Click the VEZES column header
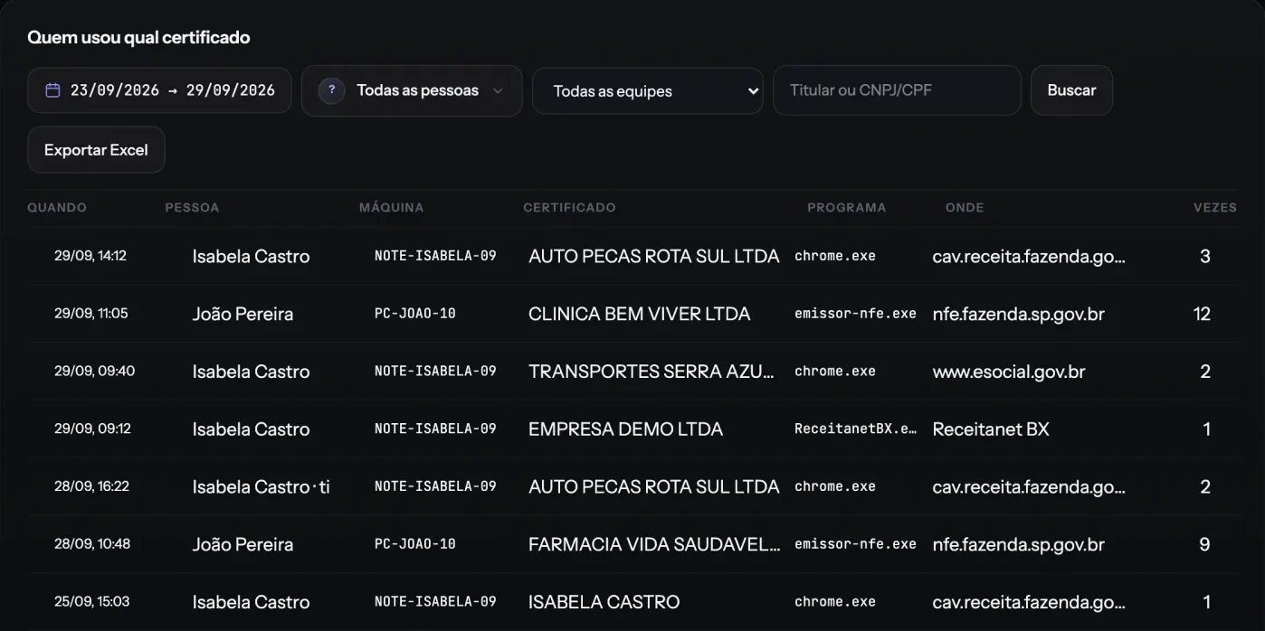 tap(1215, 207)
